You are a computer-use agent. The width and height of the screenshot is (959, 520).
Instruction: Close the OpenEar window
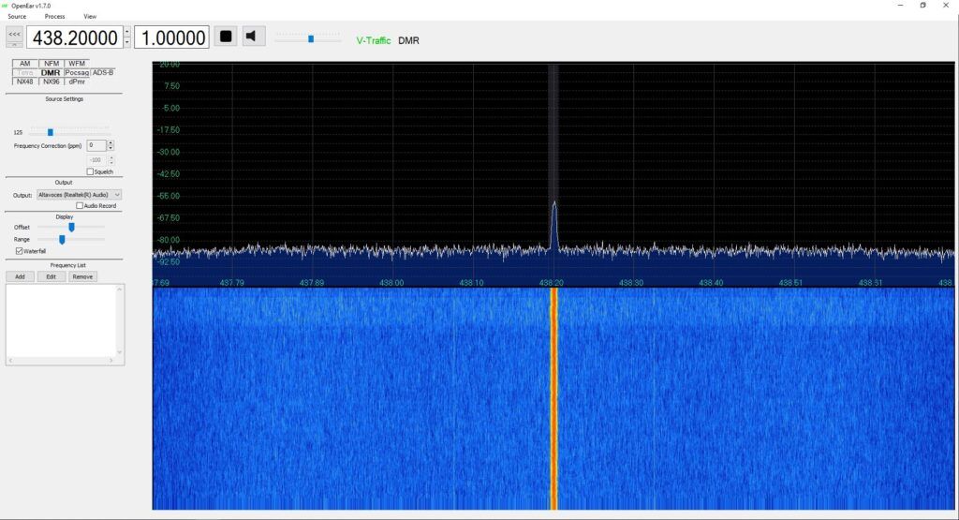946,6
